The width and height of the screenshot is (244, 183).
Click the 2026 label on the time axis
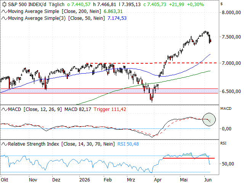(x=85, y=180)
